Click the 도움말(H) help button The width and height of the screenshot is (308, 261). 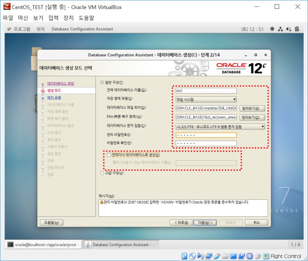52,223
